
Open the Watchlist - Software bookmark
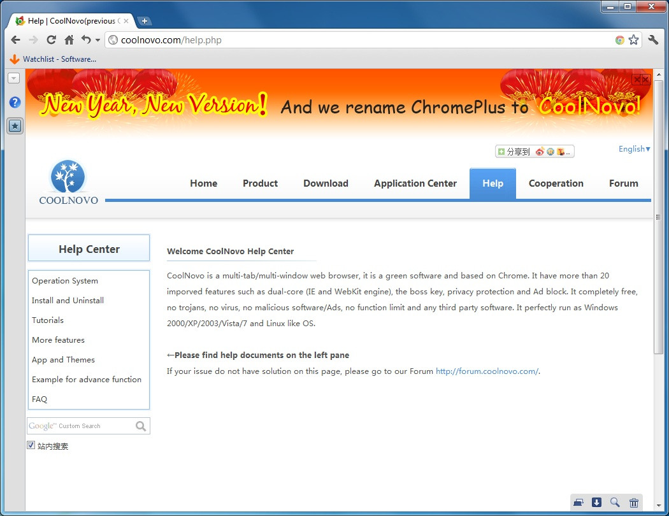pos(54,59)
